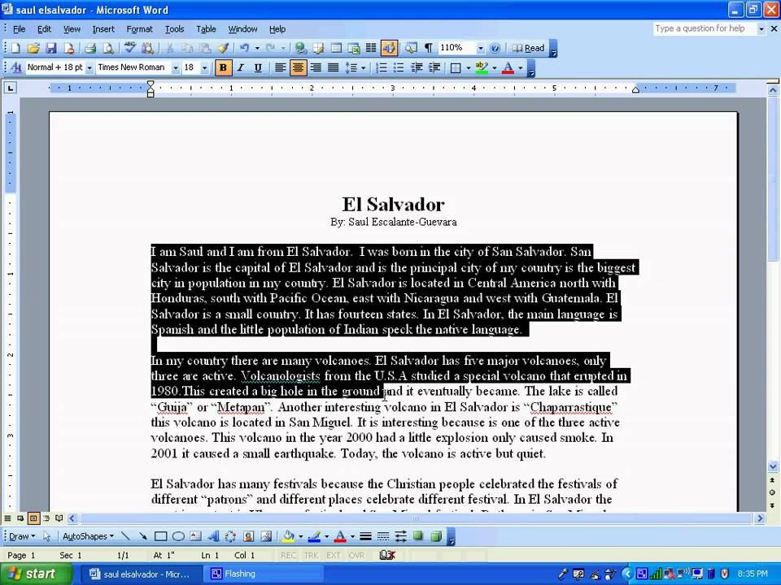Align the text left

[281, 67]
